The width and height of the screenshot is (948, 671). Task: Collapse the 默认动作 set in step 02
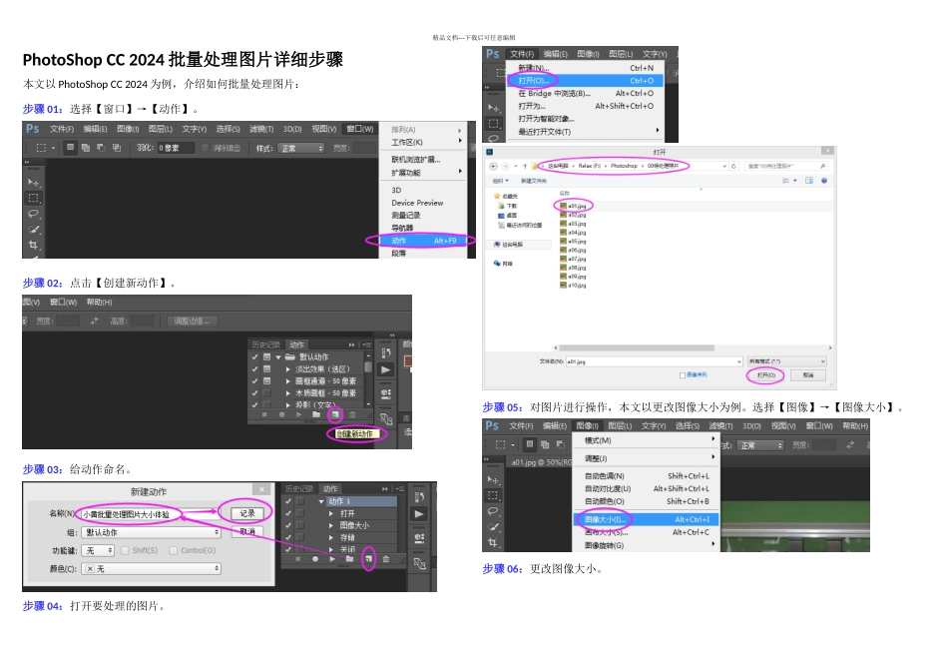[x=278, y=357]
